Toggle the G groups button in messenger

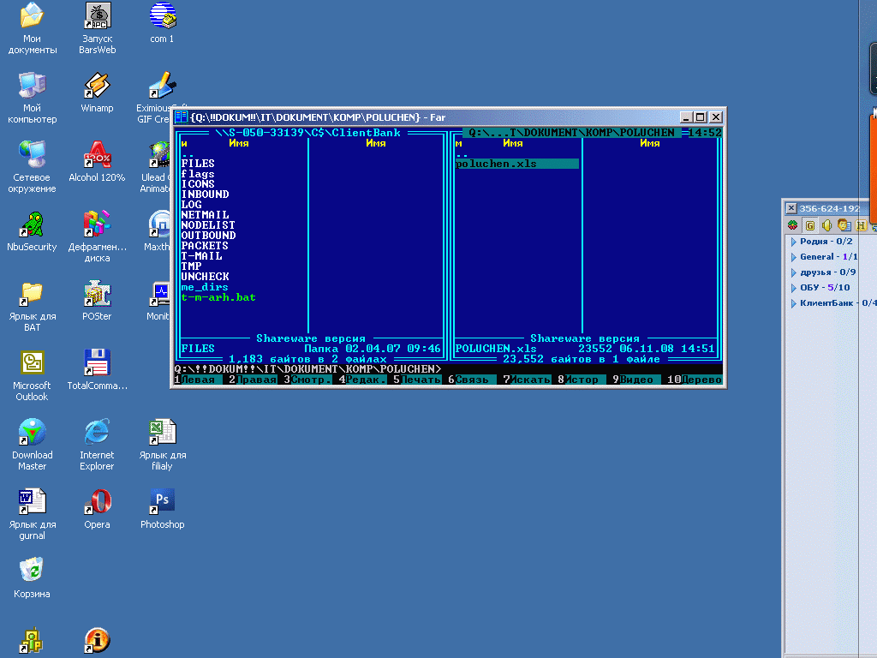[810, 225]
